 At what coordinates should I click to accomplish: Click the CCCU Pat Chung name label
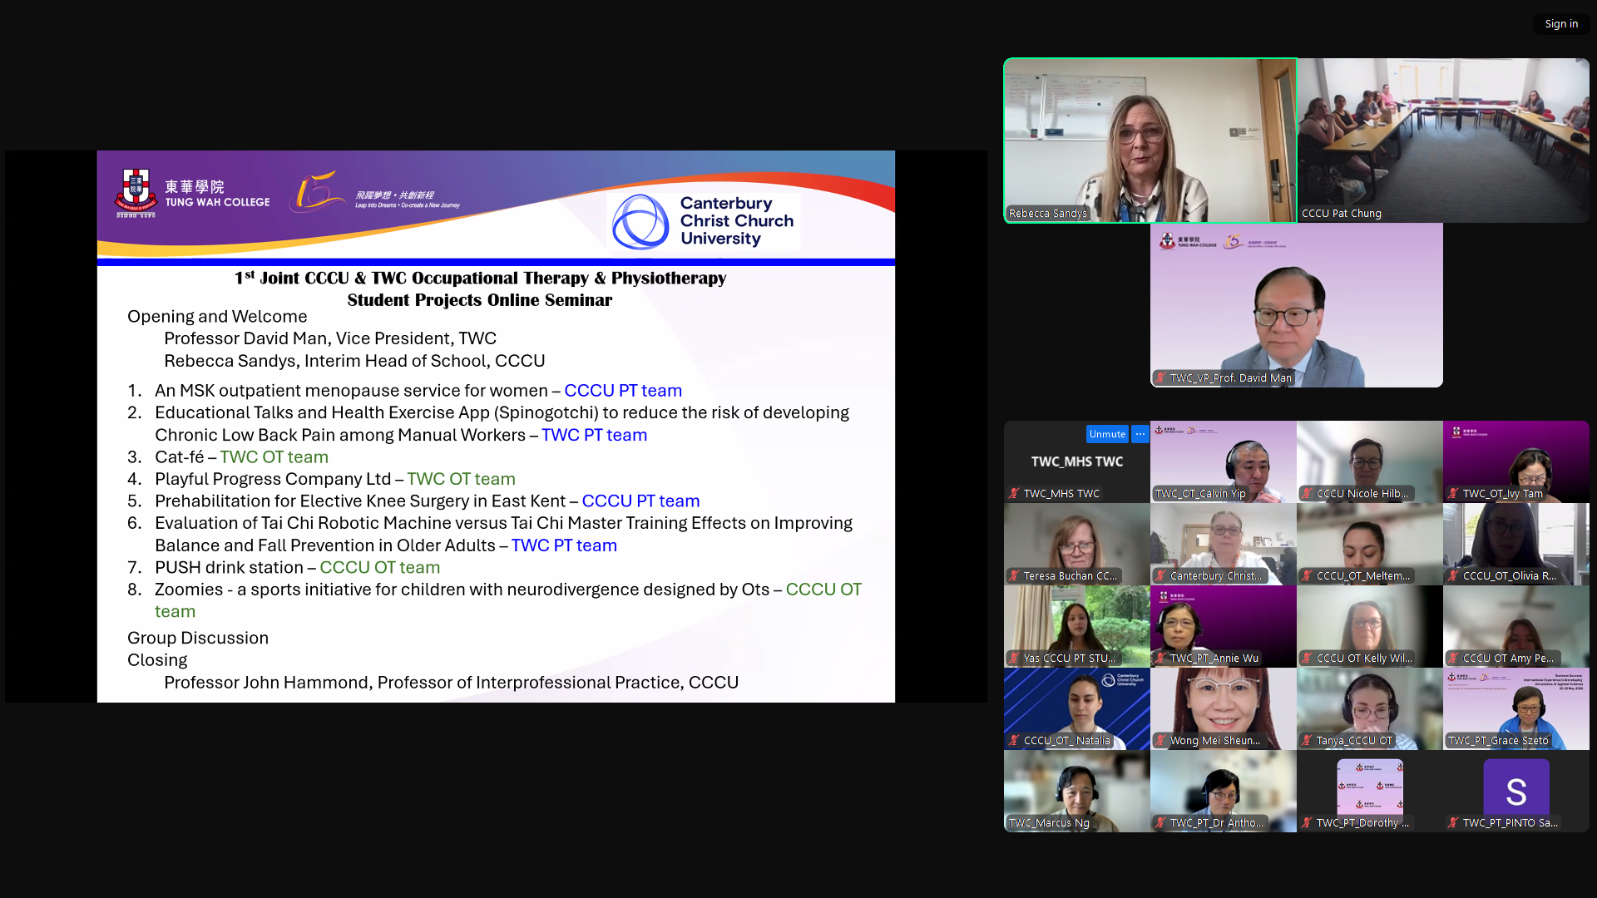[x=1341, y=214]
